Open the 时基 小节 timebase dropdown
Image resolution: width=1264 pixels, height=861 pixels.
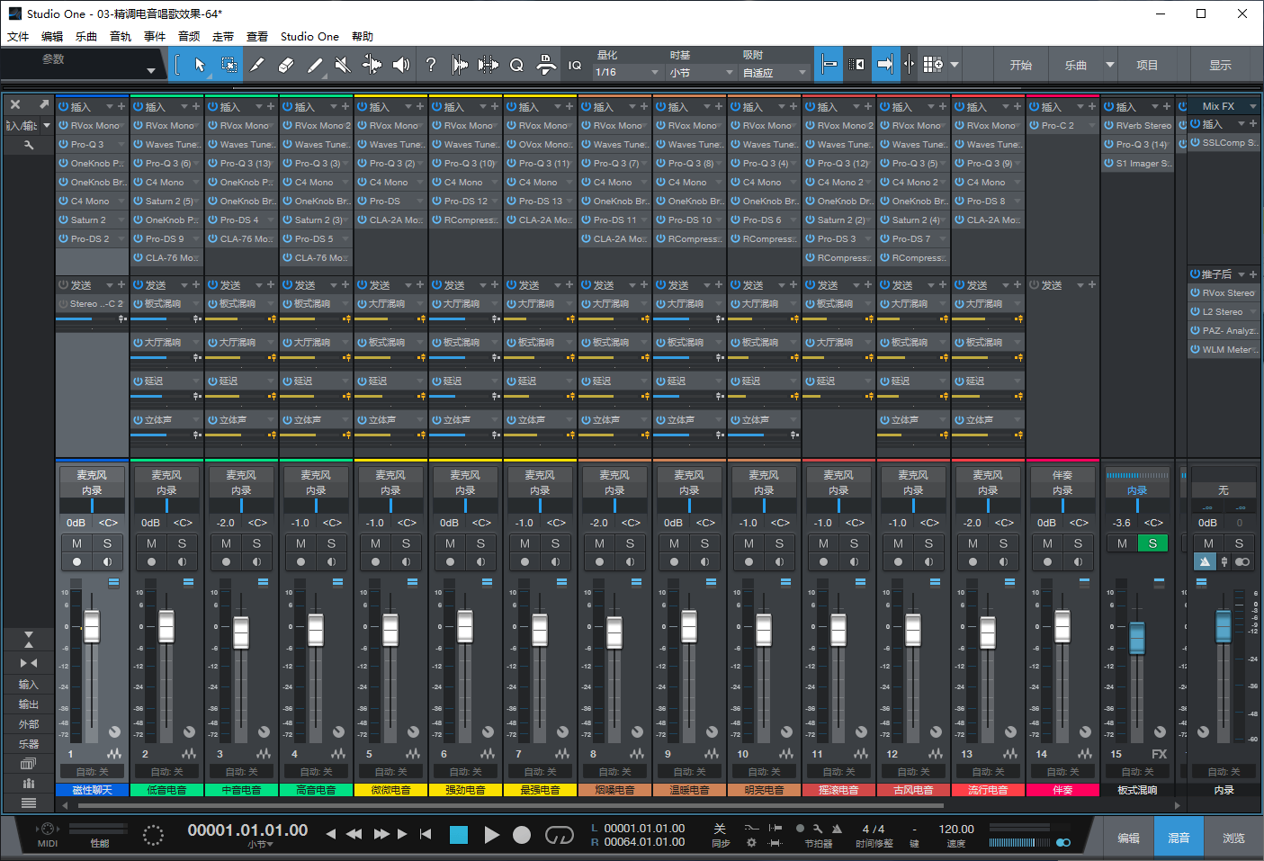[702, 72]
